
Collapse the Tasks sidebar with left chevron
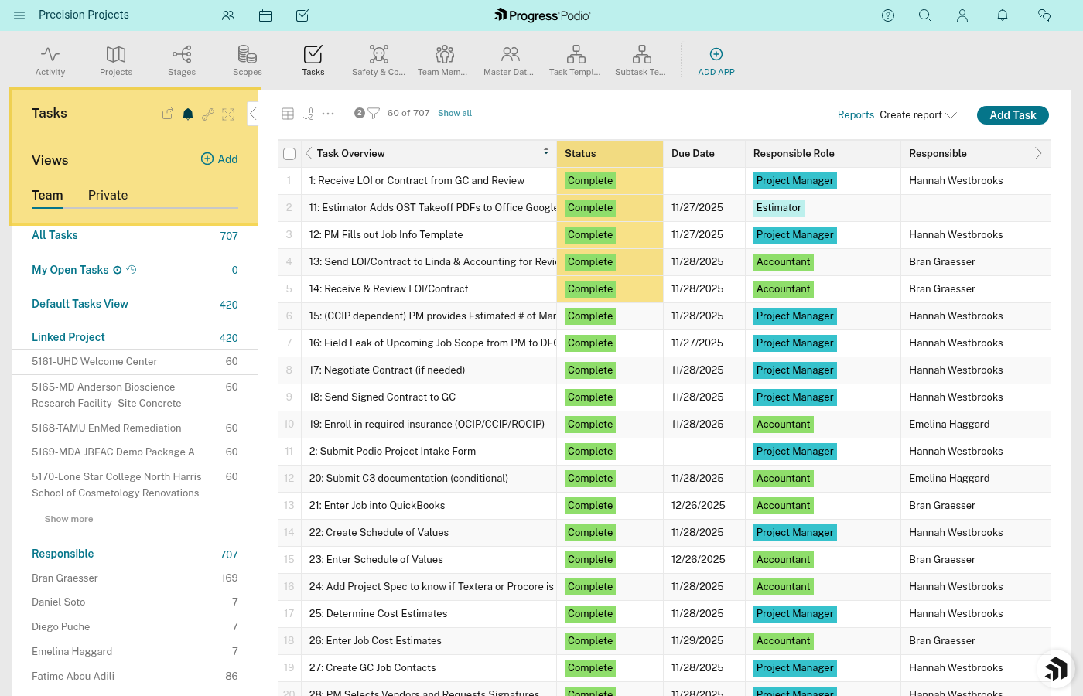click(x=253, y=113)
